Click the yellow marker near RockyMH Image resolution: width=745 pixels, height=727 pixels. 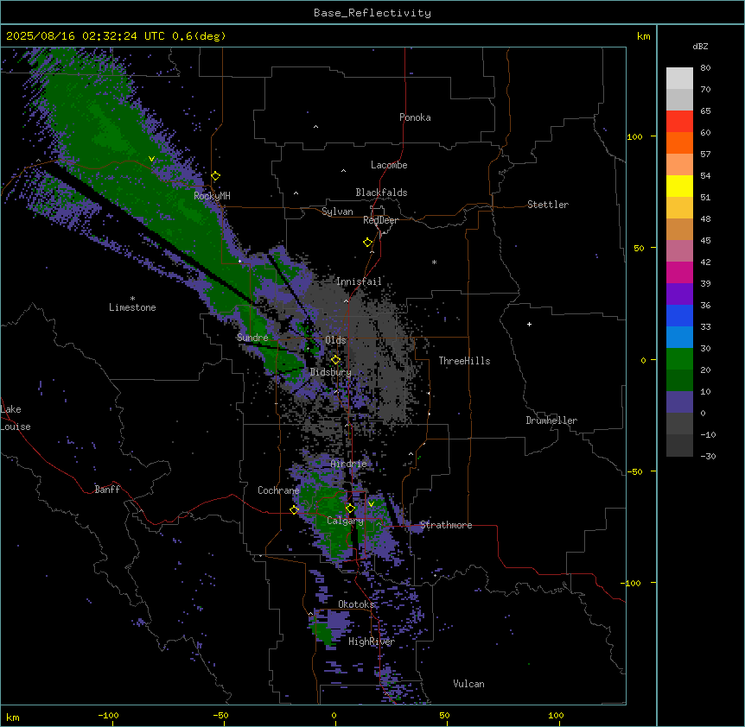(216, 176)
